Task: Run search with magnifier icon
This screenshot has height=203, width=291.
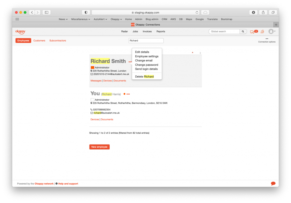Action: coord(243,32)
